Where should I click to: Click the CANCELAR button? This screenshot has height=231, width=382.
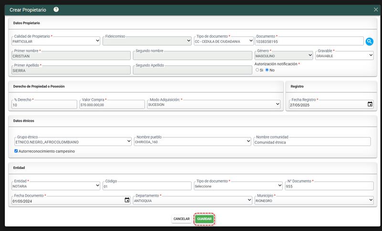[x=181, y=219]
